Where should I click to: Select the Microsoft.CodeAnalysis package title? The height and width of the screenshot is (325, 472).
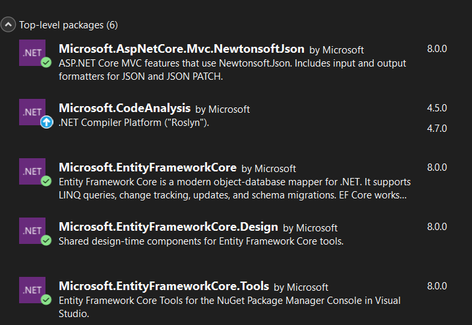pos(125,108)
